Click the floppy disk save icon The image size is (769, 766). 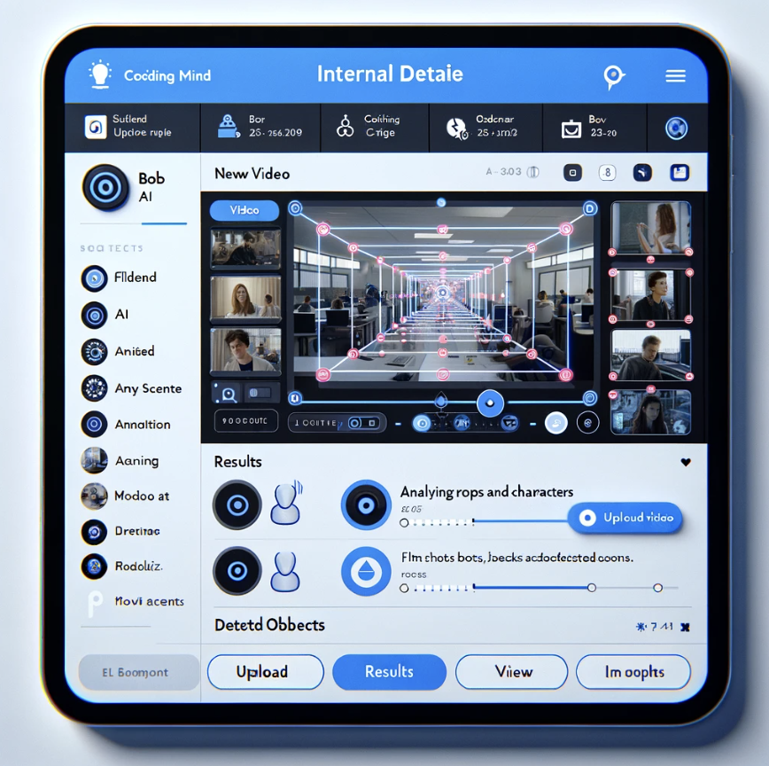click(680, 173)
